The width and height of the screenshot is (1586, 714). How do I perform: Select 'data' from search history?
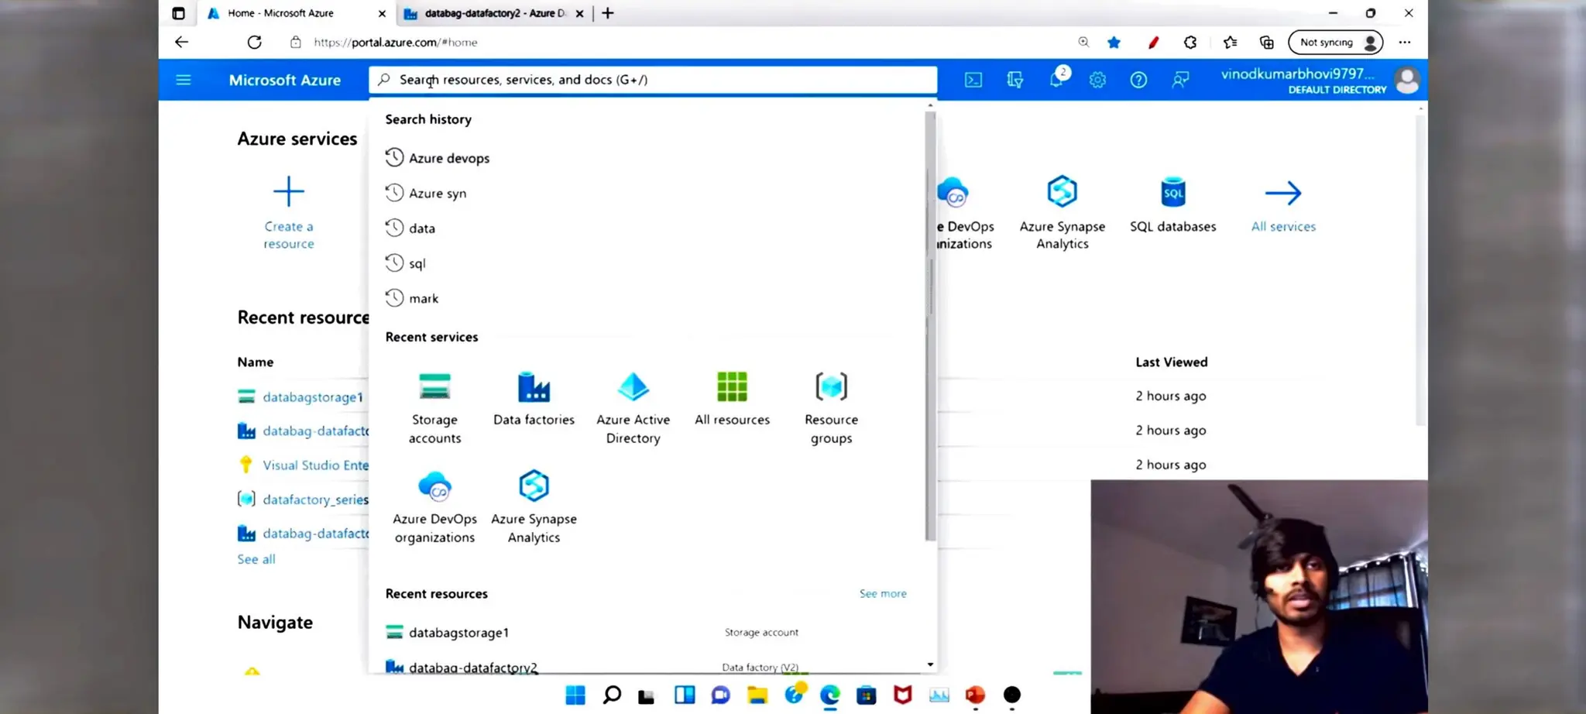pos(422,228)
